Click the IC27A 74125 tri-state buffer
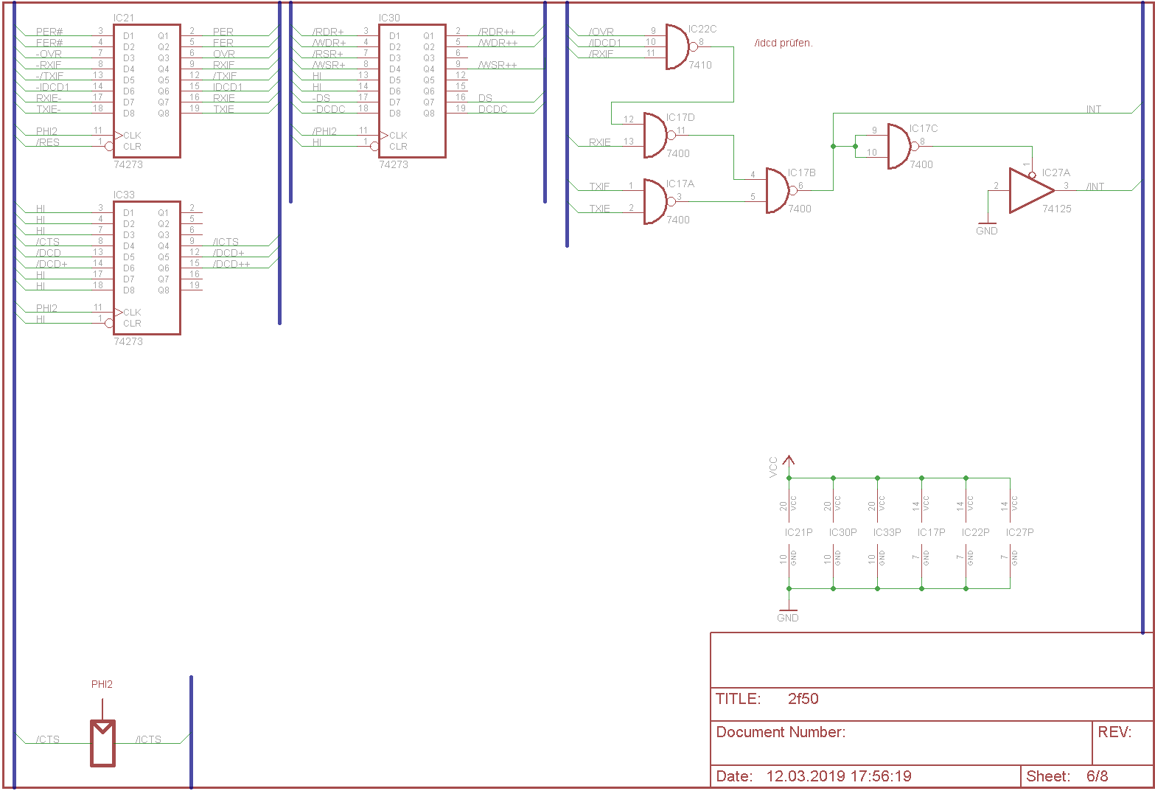 click(x=1030, y=191)
